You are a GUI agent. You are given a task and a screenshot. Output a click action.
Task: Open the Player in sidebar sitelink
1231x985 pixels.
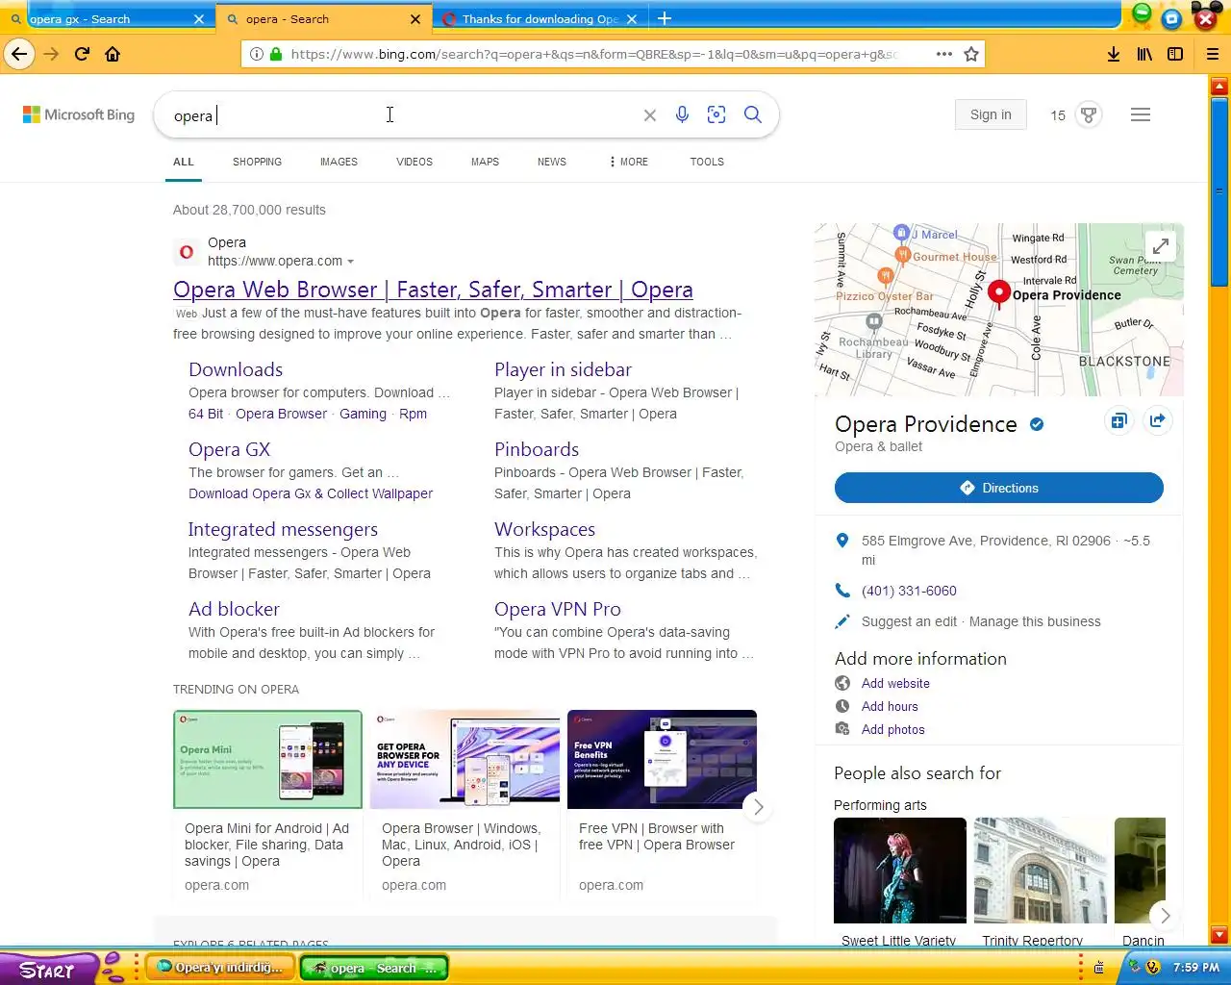coord(563,369)
